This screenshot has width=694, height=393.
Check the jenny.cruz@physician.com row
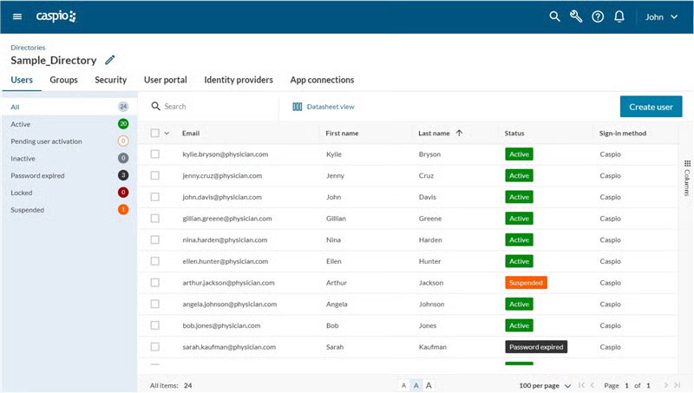(x=154, y=175)
